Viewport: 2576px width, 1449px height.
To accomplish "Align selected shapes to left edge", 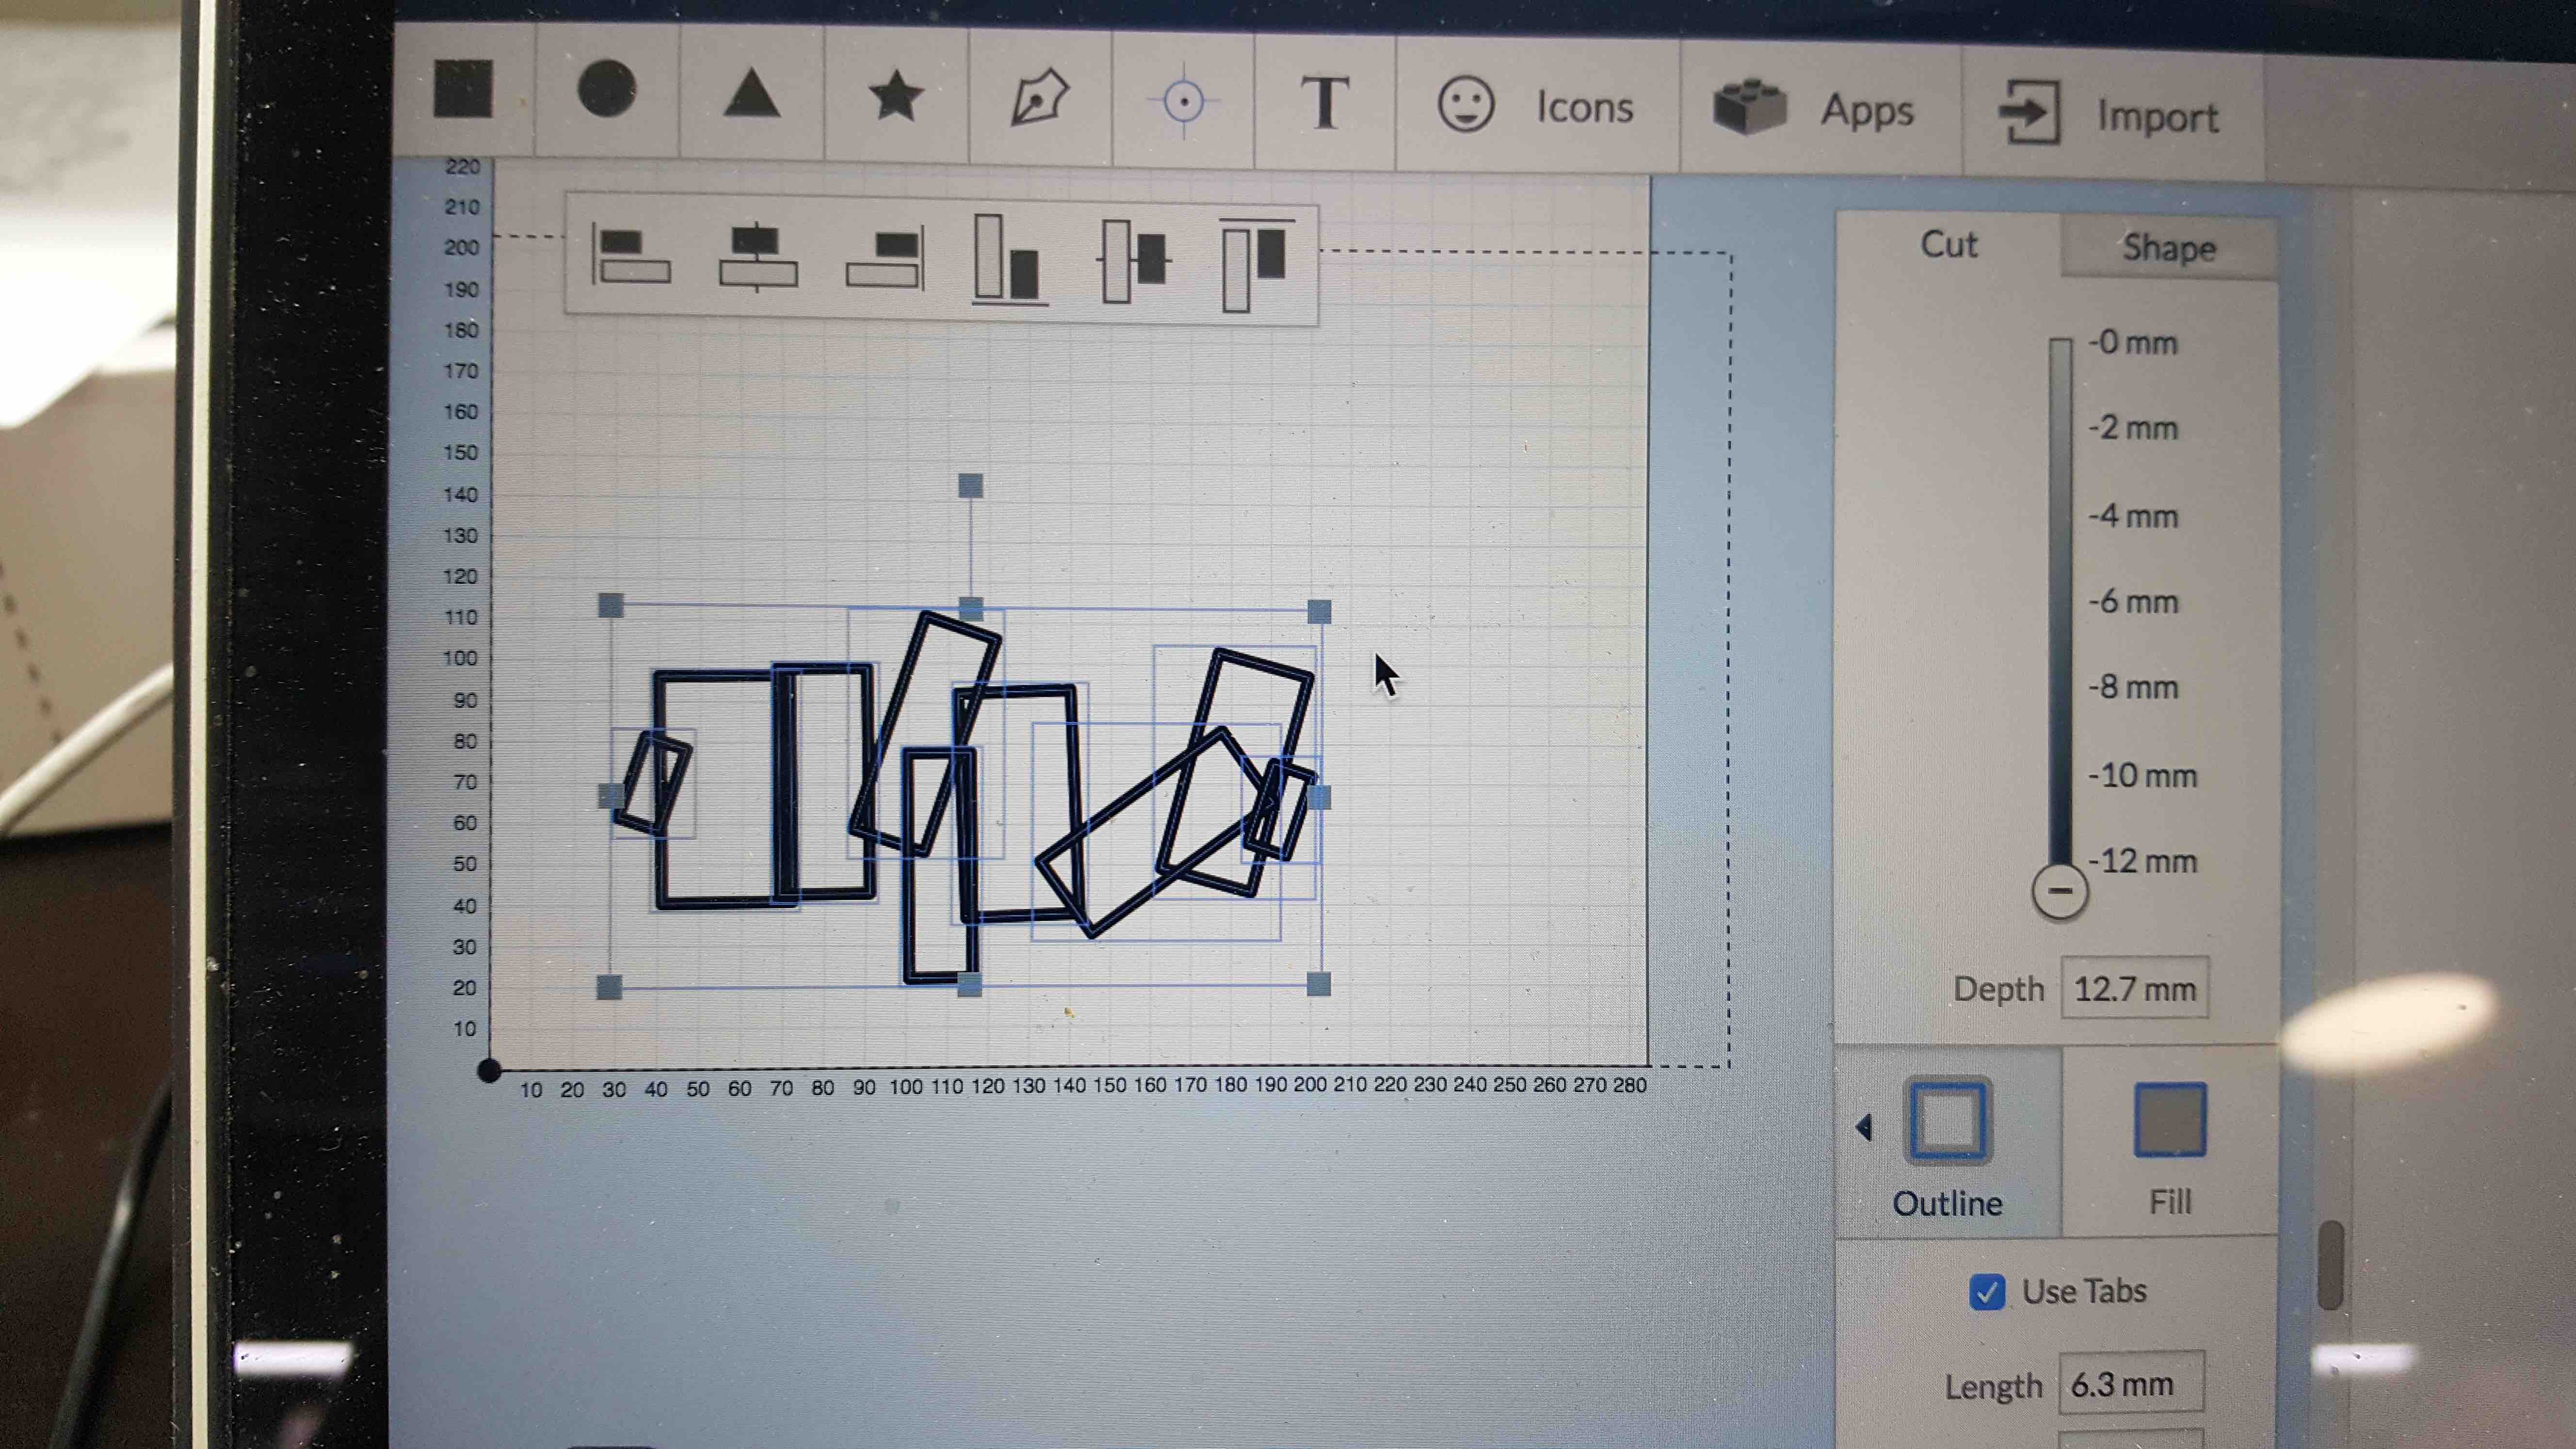I will 631,255.
